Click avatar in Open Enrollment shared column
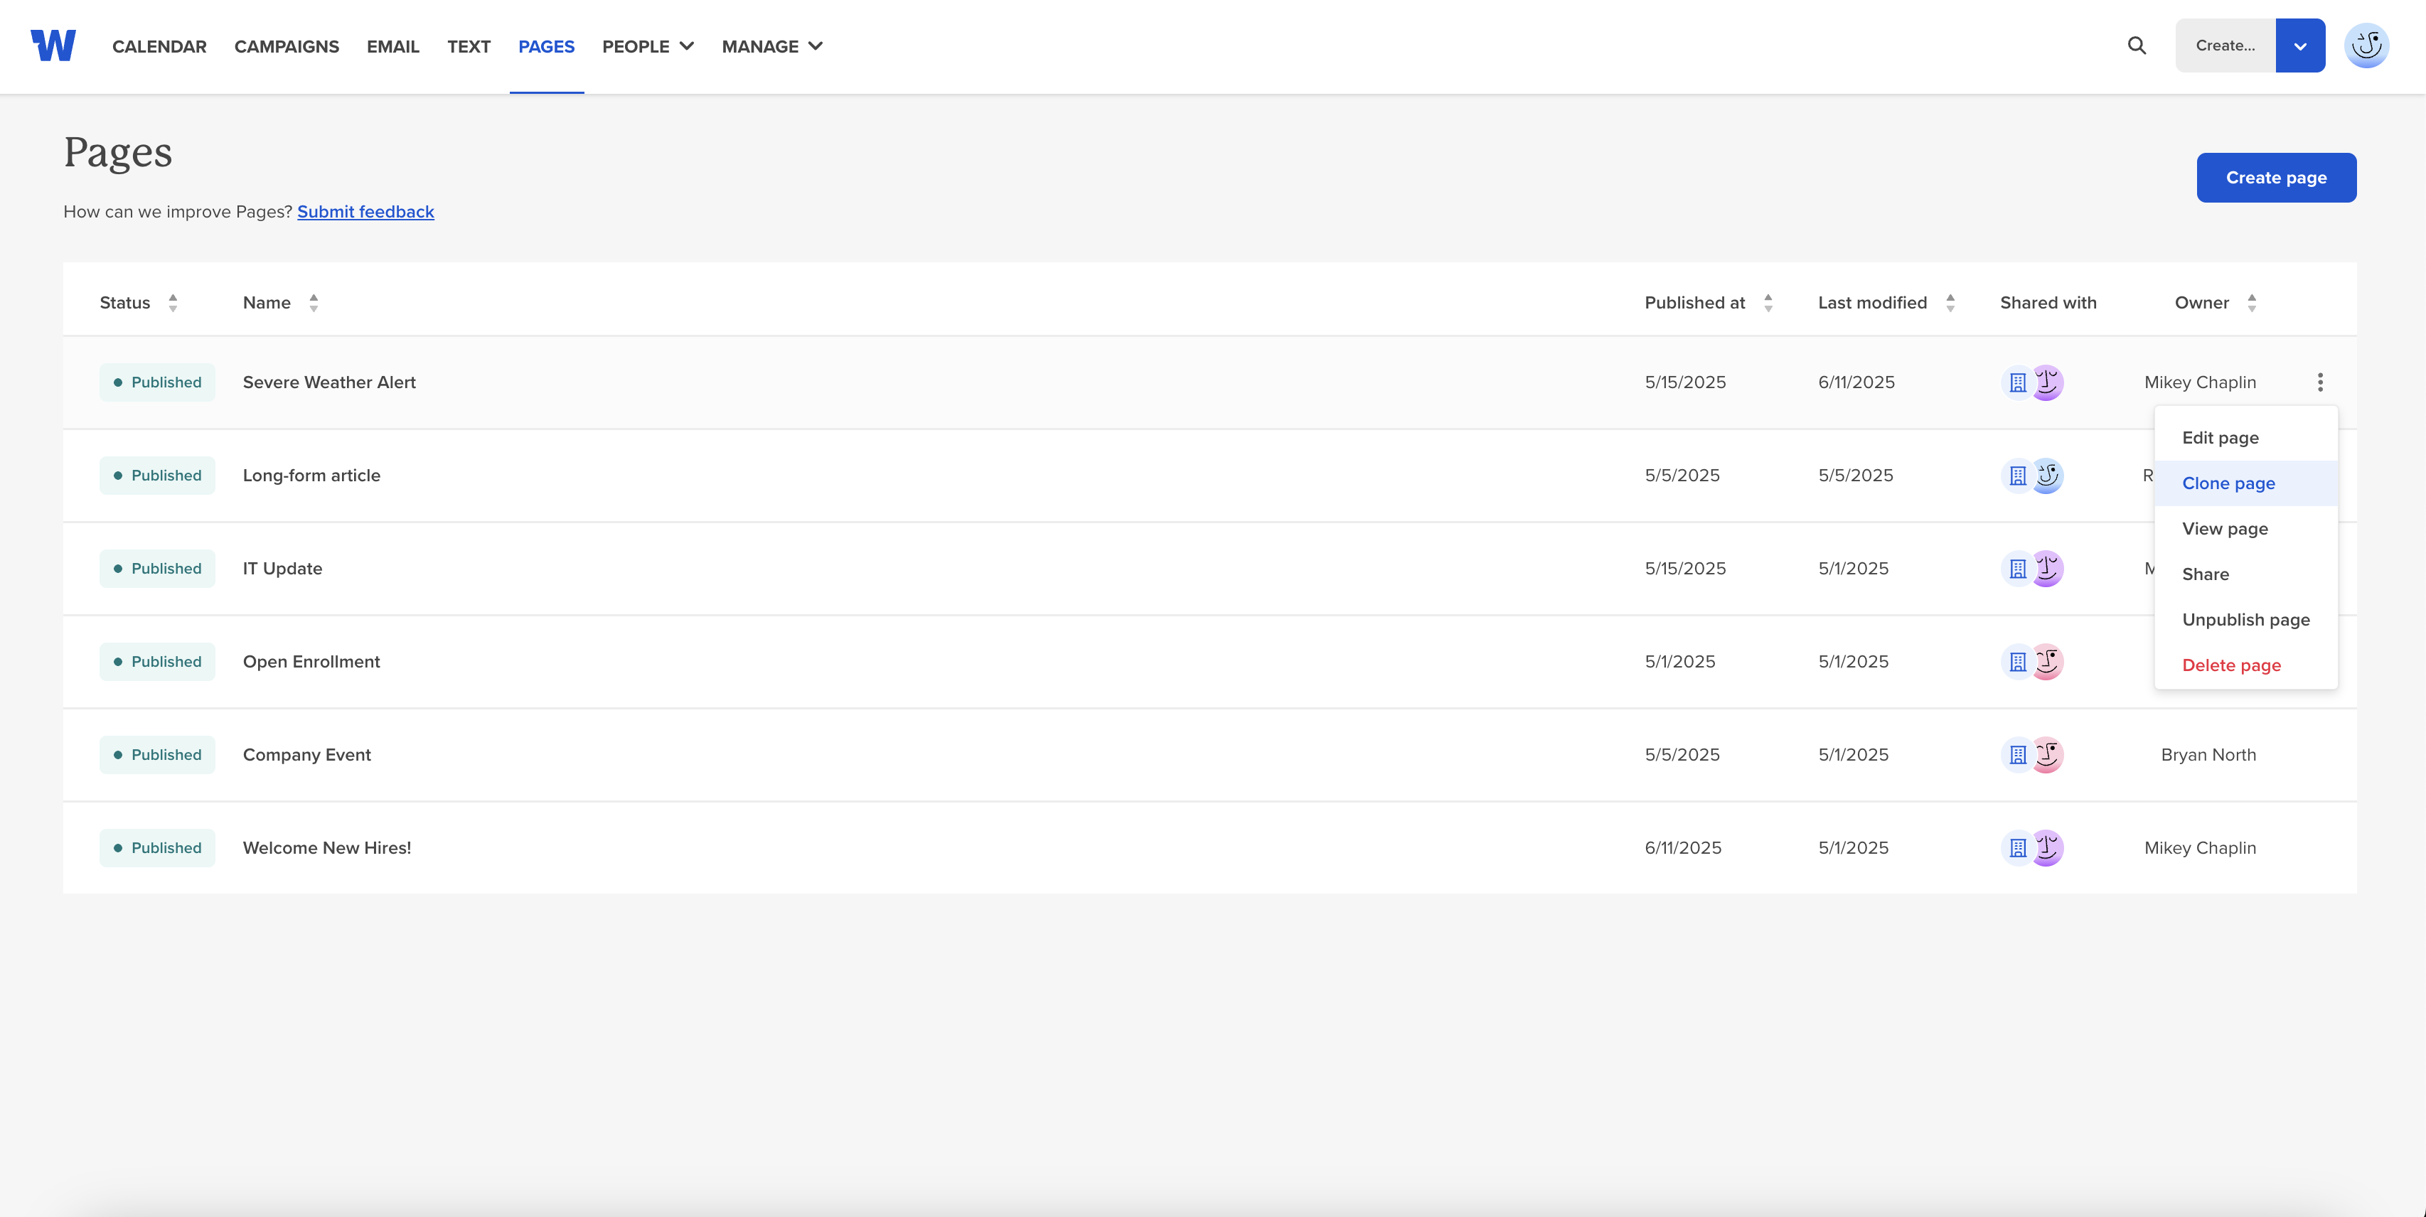The width and height of the screenshot is (2426, 1217). tap(2046, 662)
